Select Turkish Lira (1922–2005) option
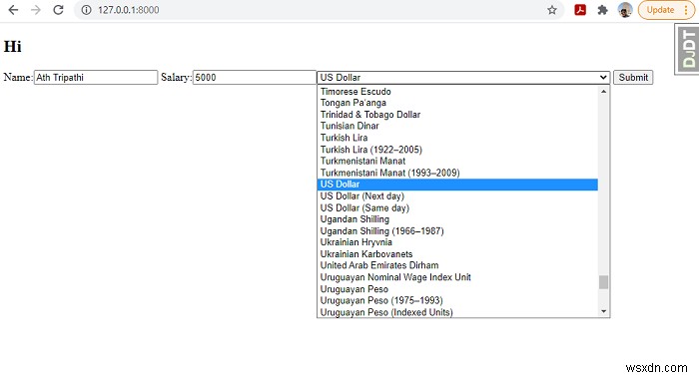This screenshot has width=699, height=378. click(x=457, y=150)
